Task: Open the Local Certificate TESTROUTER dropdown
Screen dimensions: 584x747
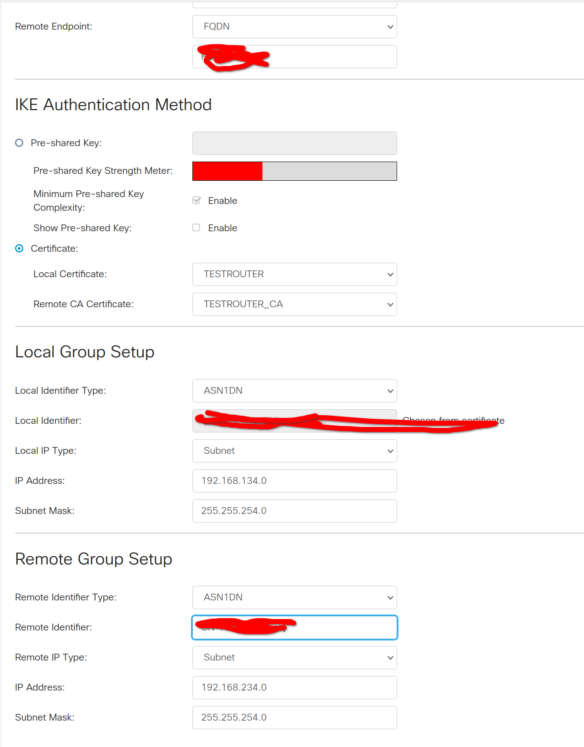Action: [294, 274]
